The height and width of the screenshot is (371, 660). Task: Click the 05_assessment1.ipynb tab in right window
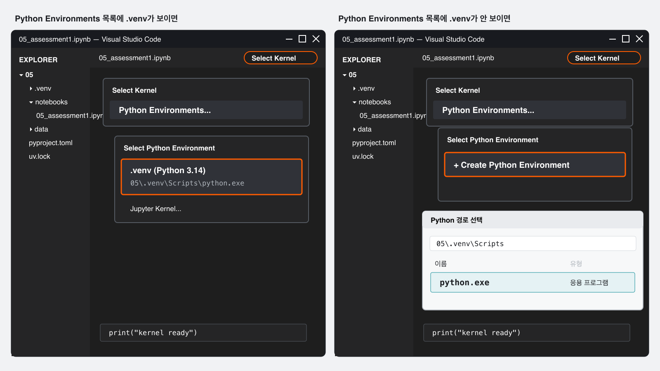coord(458,58)
